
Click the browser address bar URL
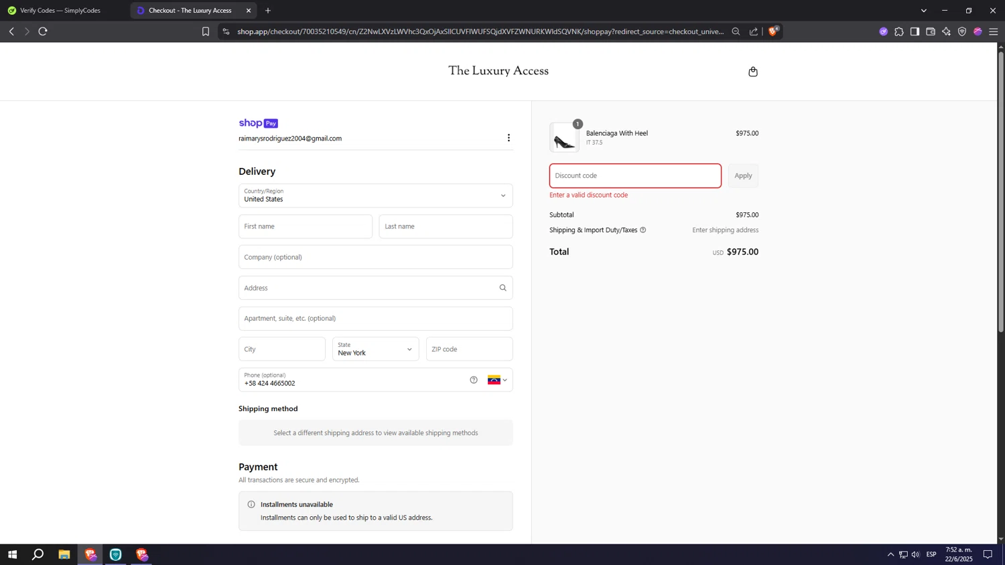point(480,31)
